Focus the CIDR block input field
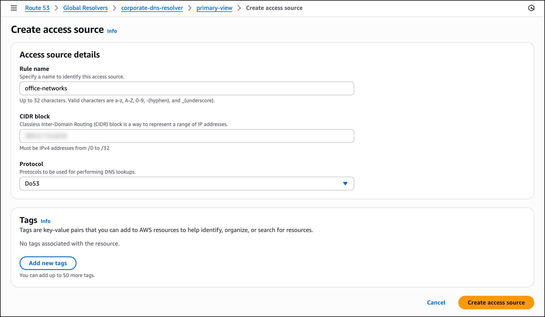 tap(186, 136)
